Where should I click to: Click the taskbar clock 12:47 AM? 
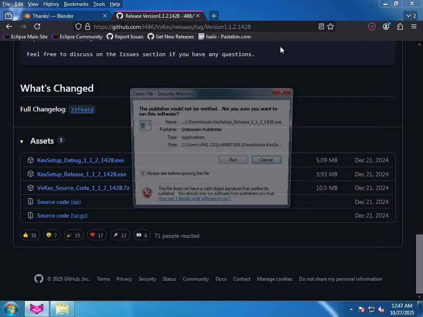tap(402, 306)
